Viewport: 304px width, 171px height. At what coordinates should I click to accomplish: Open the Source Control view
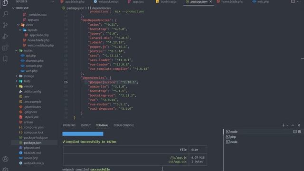pos(5,25)
